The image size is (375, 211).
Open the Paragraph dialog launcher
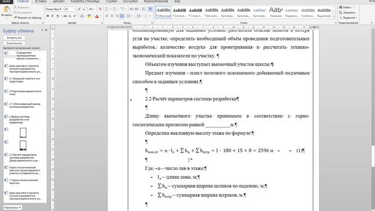[x=152, y=23]
